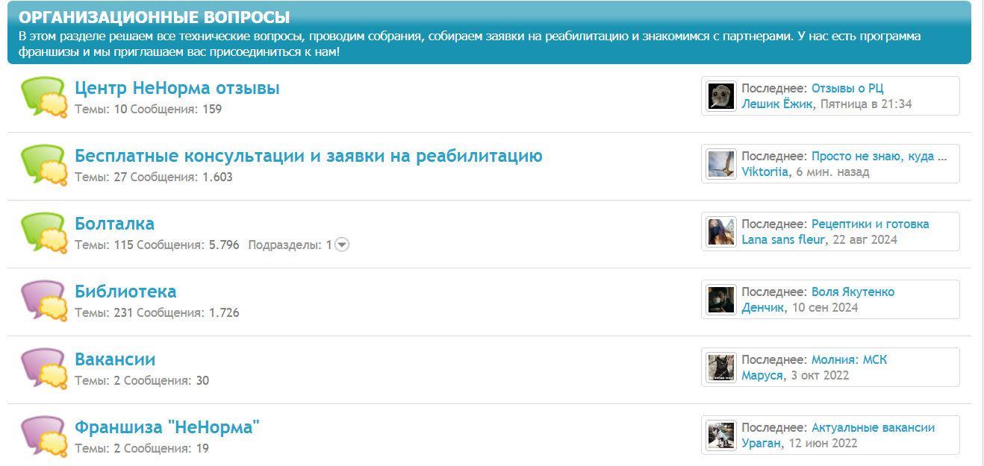Open Lana sans fleur's avatar image

(x=721, y=232)
